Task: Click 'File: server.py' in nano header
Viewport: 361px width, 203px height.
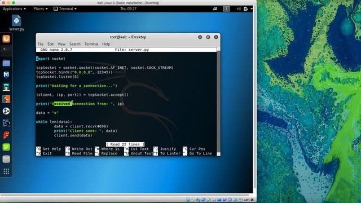Action: (x=132, y=50)
